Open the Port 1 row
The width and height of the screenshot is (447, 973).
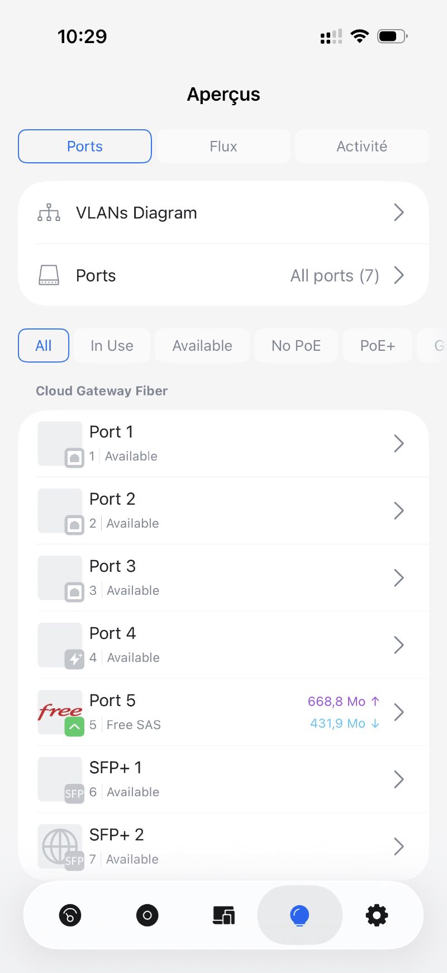point(223,443)
